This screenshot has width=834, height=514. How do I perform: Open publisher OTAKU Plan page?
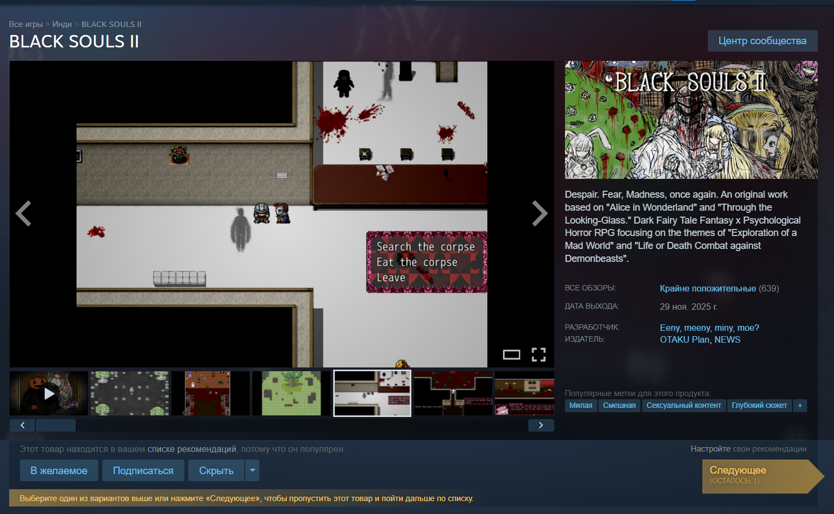coord(685,340)
